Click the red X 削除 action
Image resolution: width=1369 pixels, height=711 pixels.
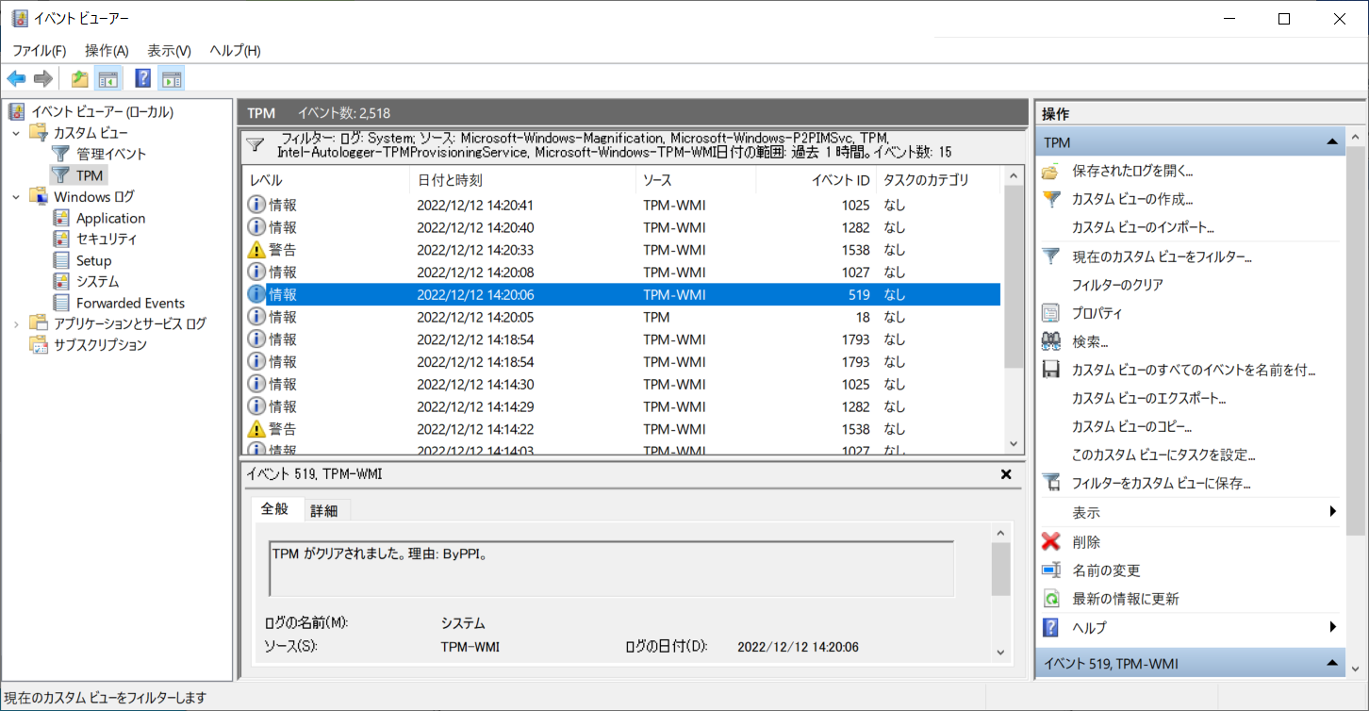pos(1086,542)
